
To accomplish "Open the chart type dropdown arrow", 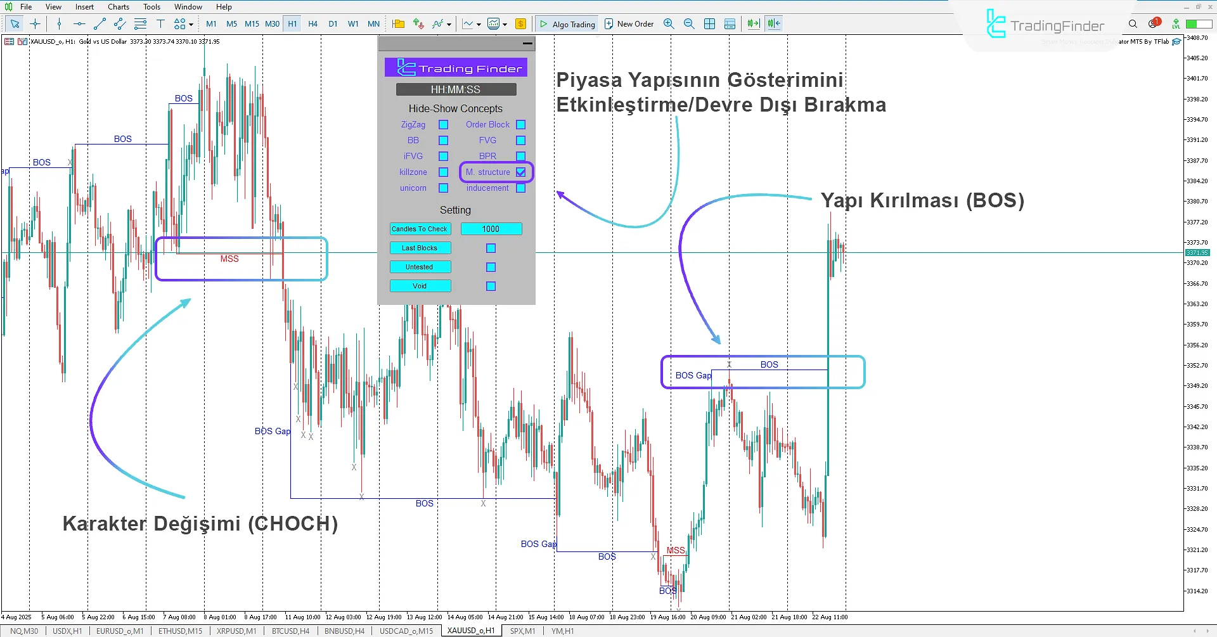I will 478,23.
